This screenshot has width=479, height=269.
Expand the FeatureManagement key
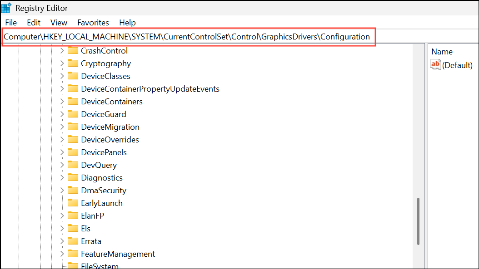tap(62, 254)
